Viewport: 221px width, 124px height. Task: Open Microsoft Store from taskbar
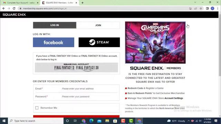[x=115, y=121]
